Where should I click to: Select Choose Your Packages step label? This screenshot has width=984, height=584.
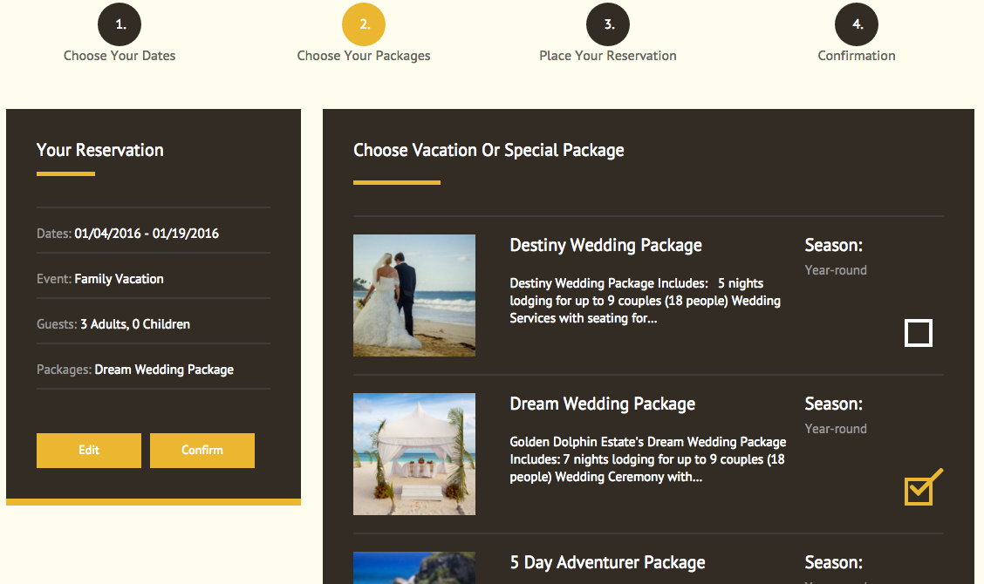coord(364,56)
